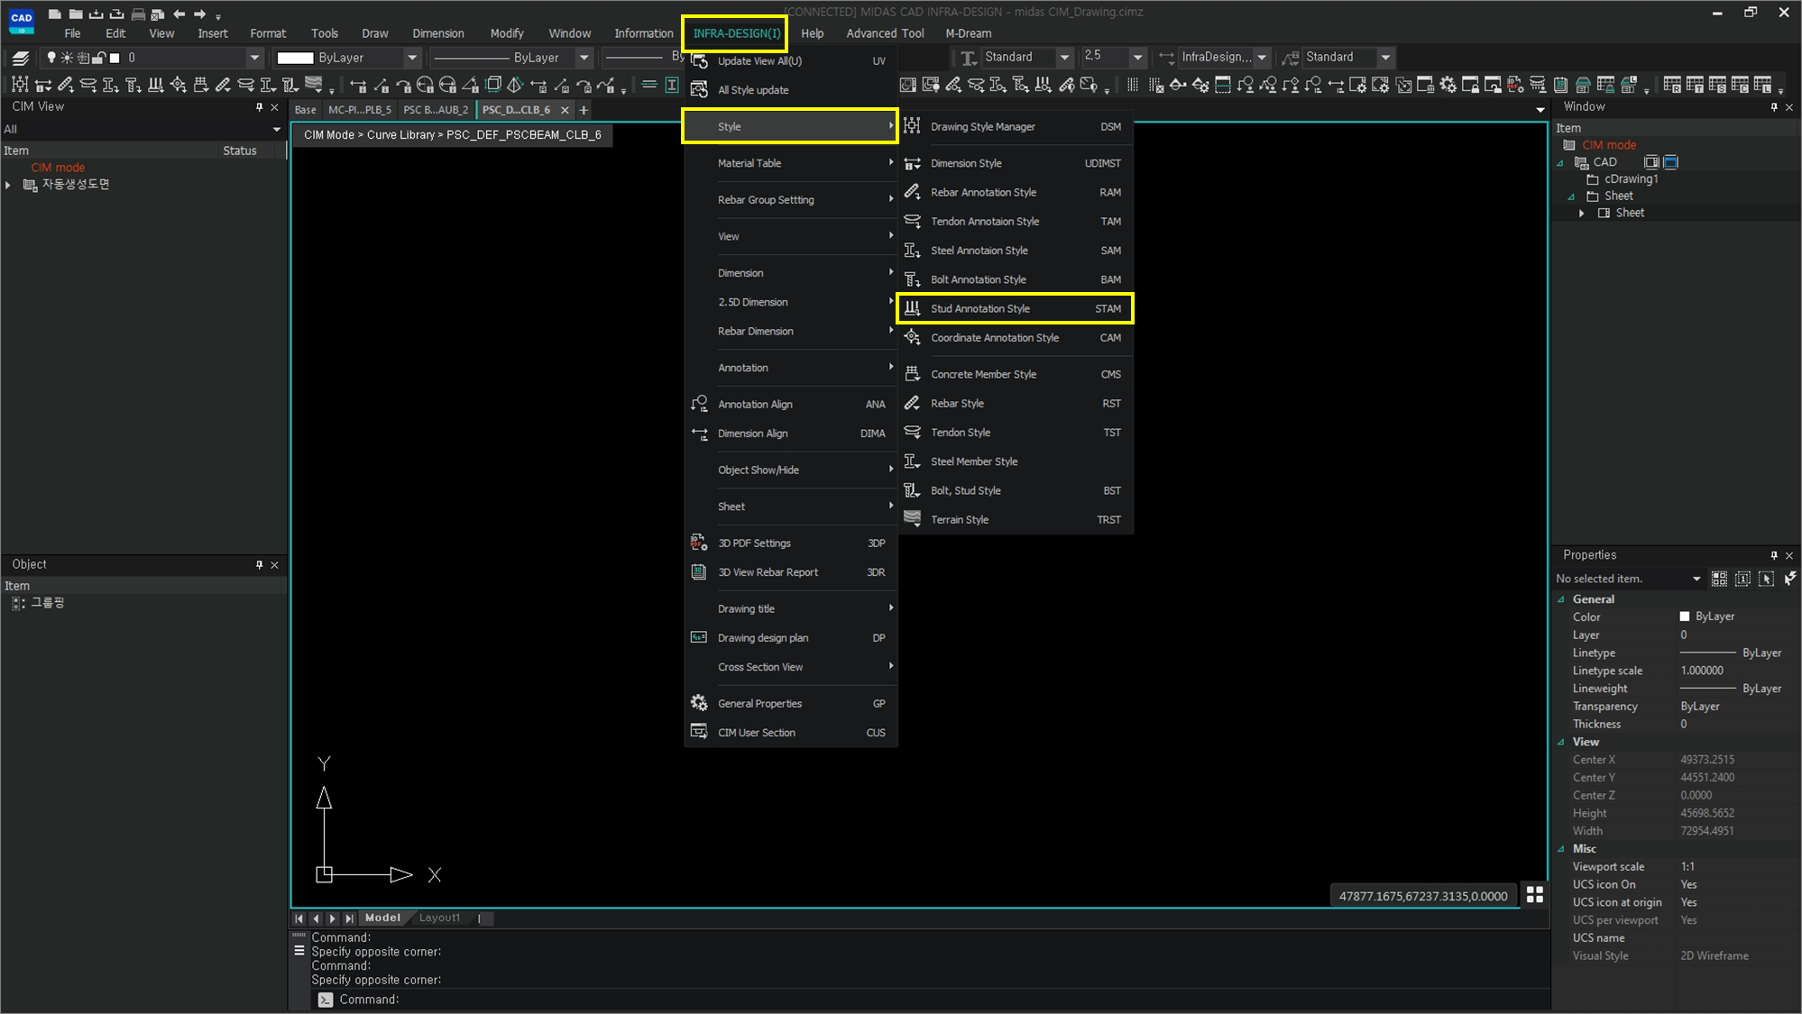This screenshot has width=1802, height=1014.
Task: Open the Cross Section View submenu
Action: point(791,667)
